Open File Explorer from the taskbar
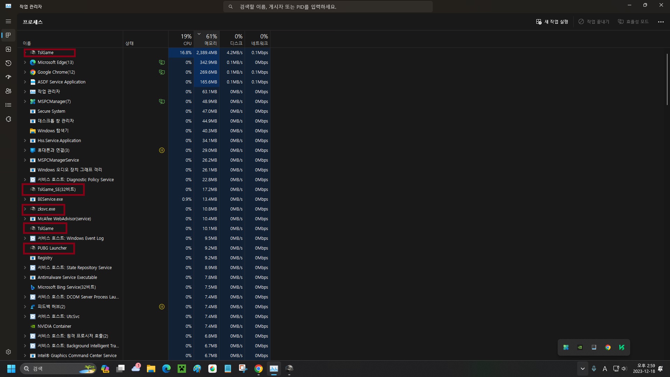 tap(151, 369)
